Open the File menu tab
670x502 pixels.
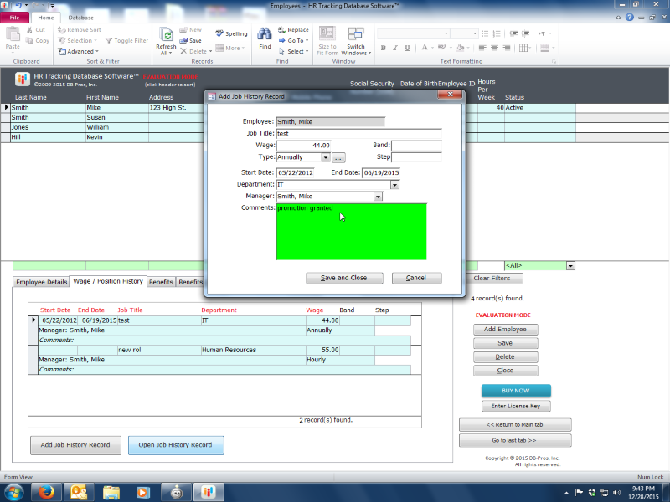14,17
